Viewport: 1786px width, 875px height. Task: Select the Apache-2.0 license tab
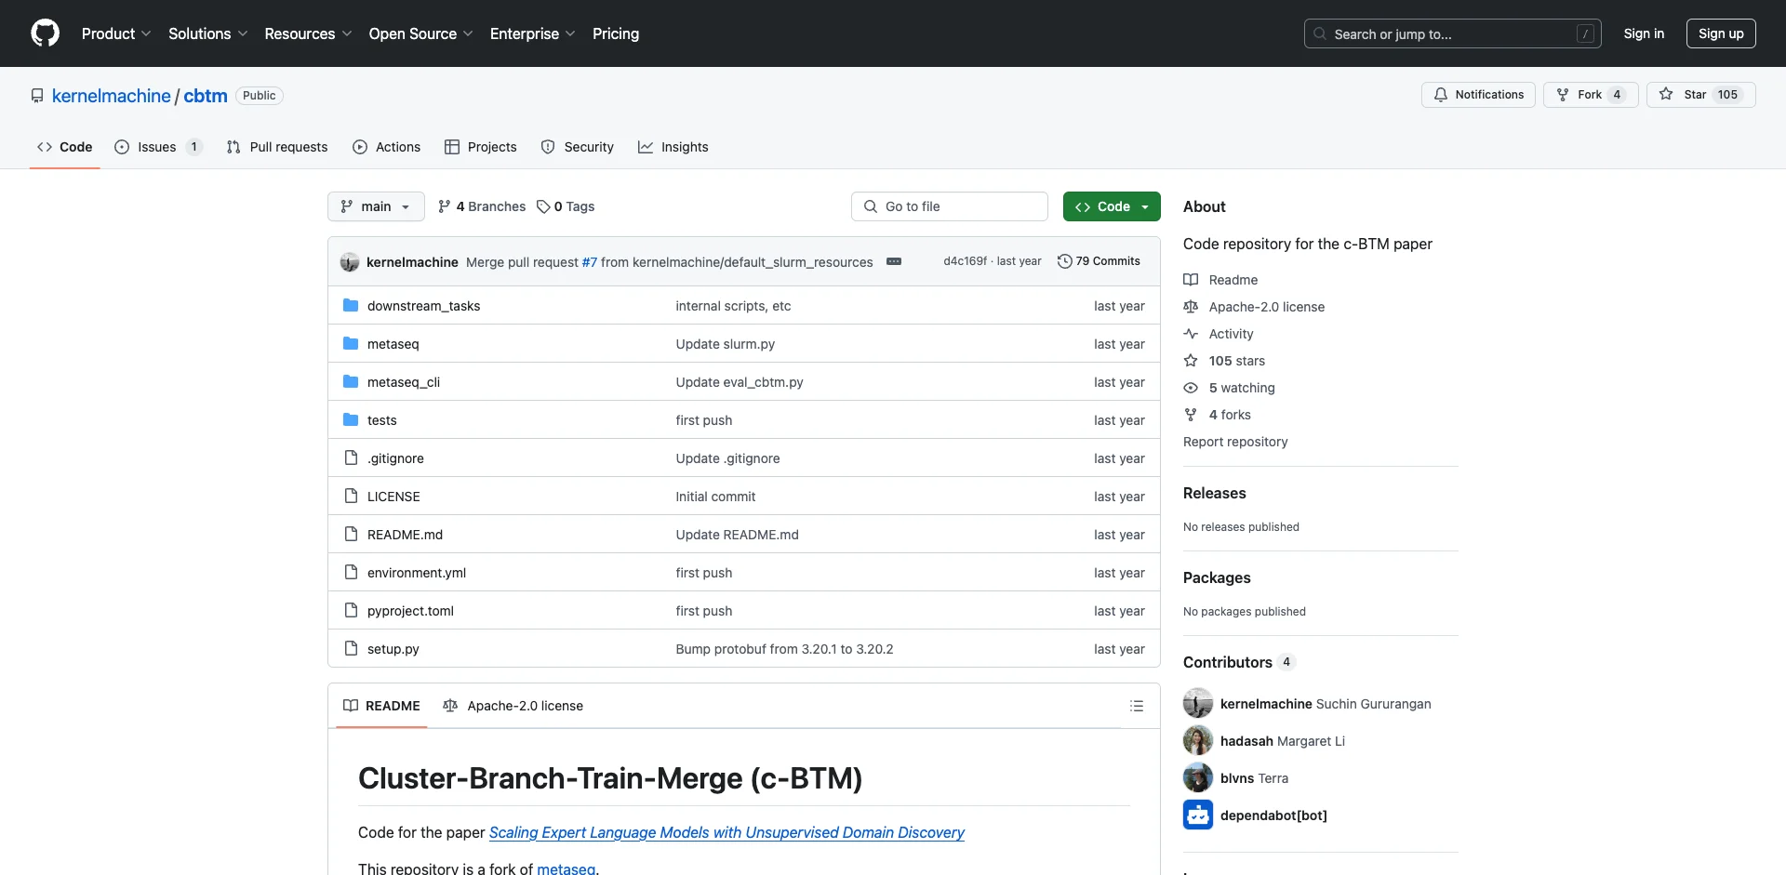click(x=513, y=706)
